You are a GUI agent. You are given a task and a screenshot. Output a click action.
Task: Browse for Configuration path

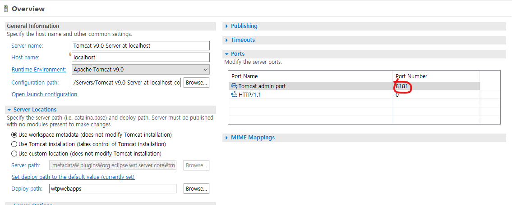pos(196,83)
